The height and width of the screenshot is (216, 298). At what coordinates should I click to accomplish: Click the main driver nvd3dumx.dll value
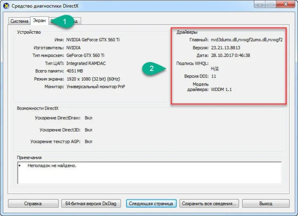tap(247, 40)
